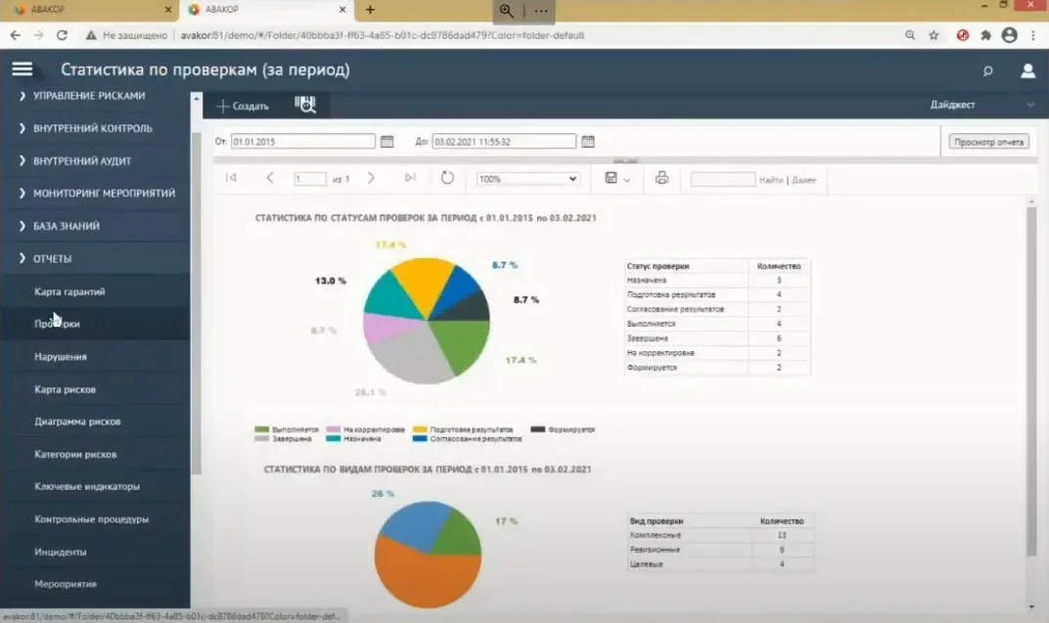
Task: Click the Создать plus icon
Action: (222, 106)
